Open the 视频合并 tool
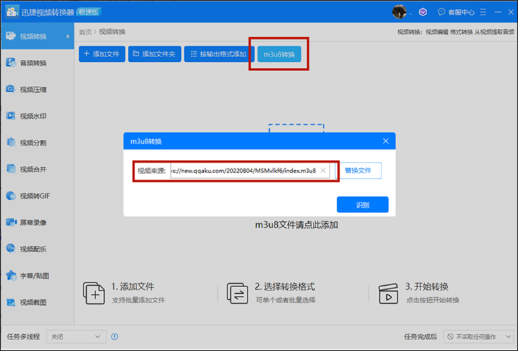This screenshot has height=351, width=518. [37, 169]
